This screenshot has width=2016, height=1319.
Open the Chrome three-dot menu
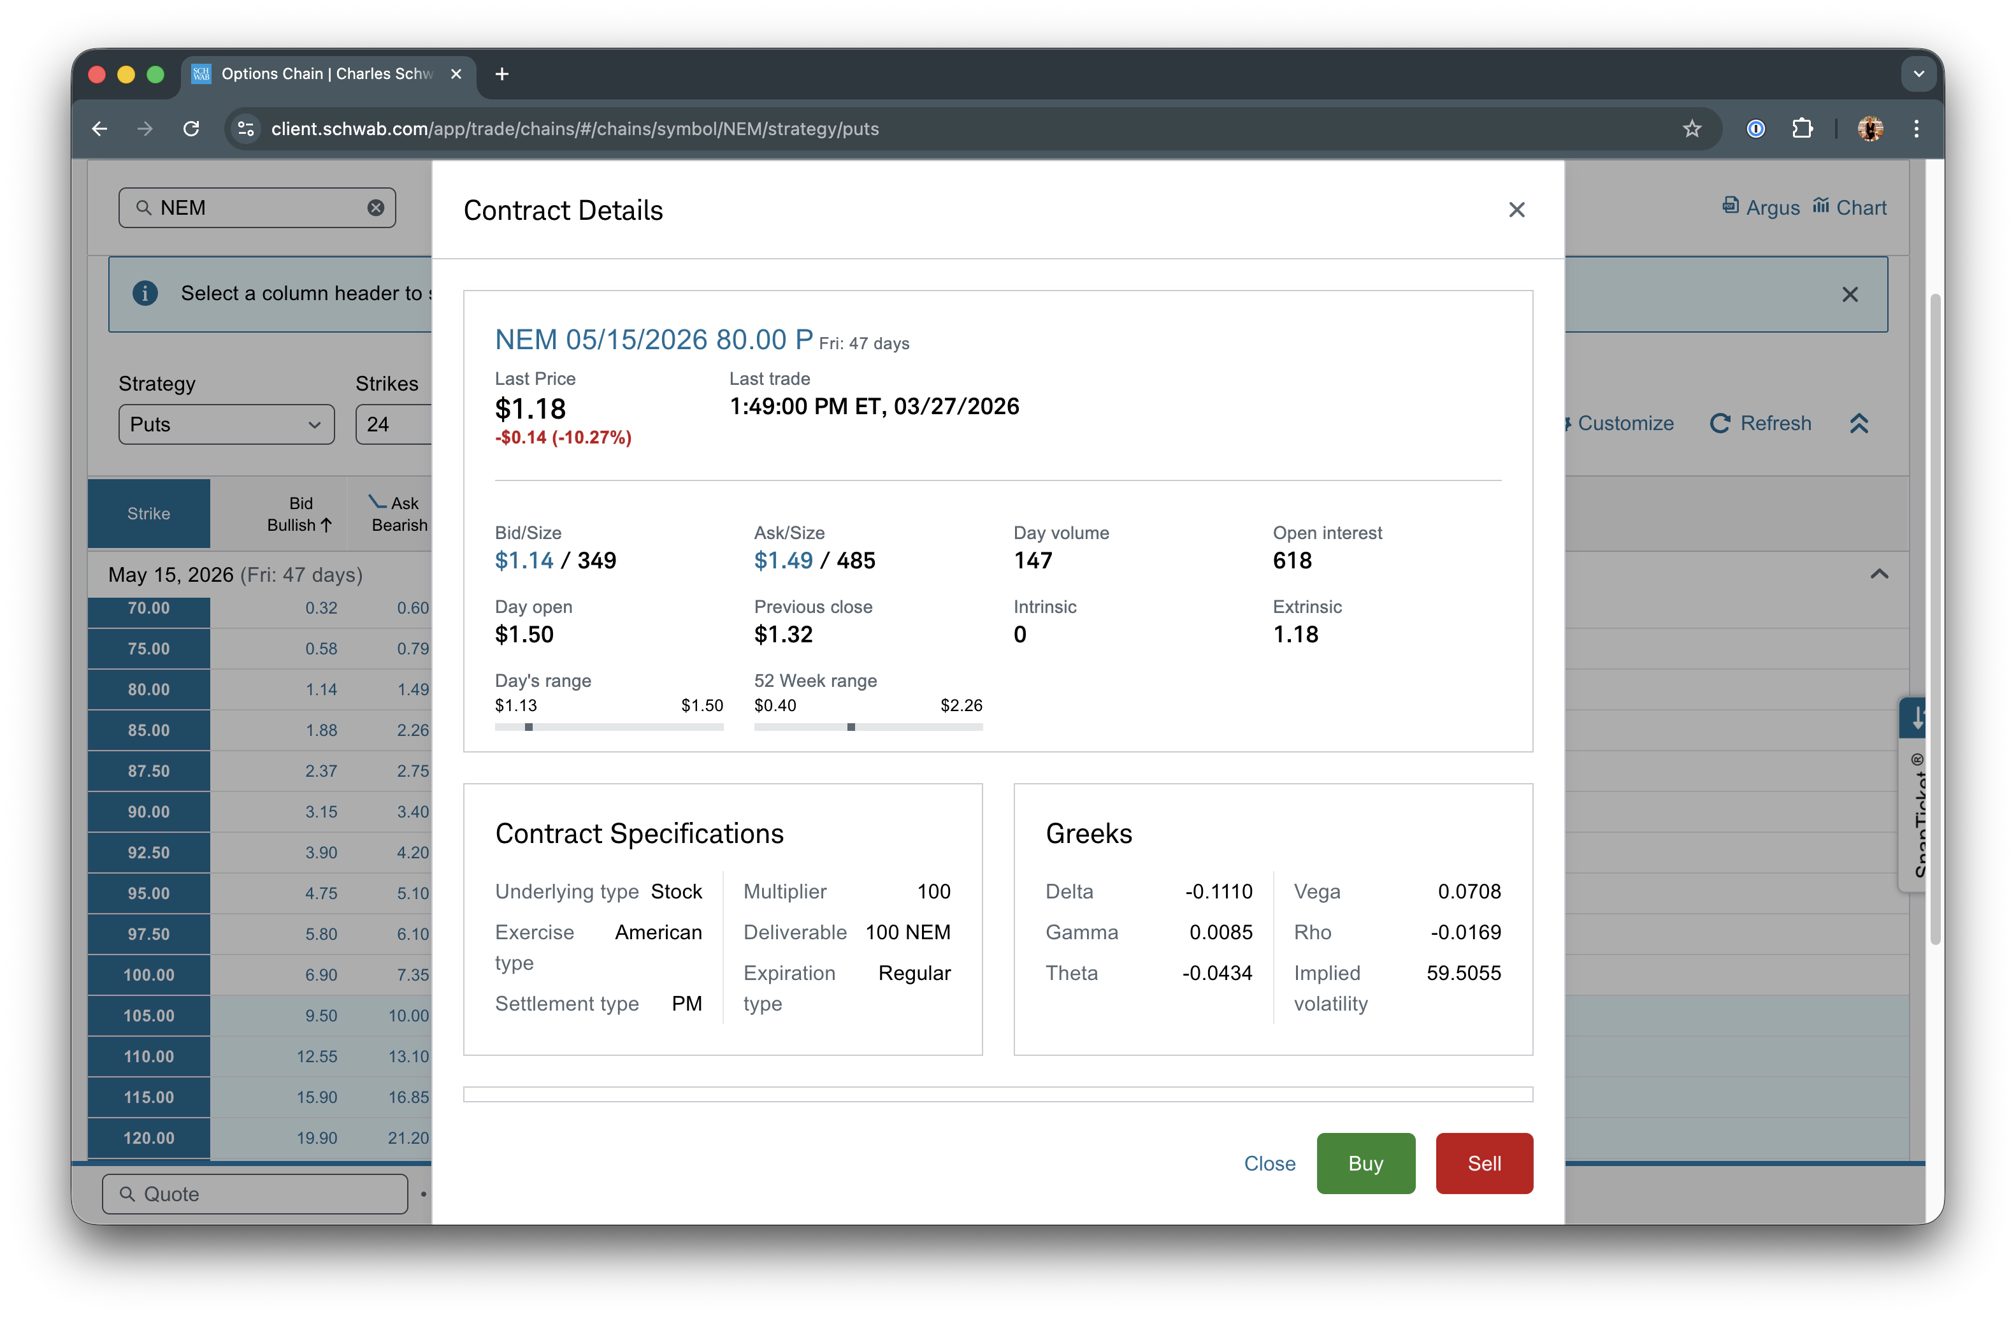(1916, 129)
